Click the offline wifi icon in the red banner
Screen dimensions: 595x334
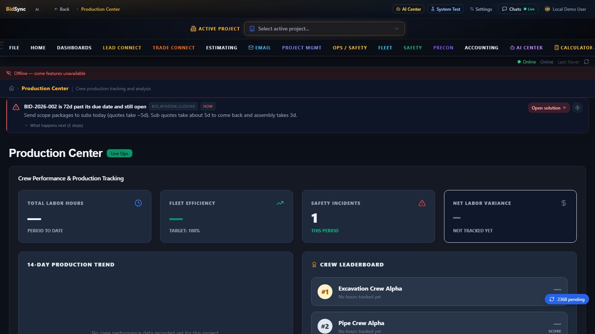(9, 73)
